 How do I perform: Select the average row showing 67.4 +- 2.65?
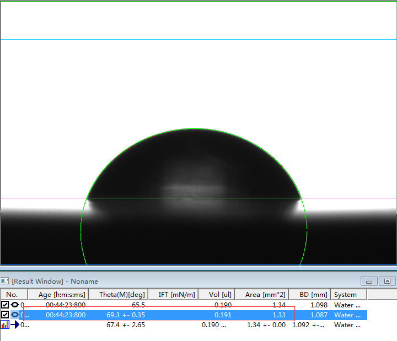coord(126,324)
